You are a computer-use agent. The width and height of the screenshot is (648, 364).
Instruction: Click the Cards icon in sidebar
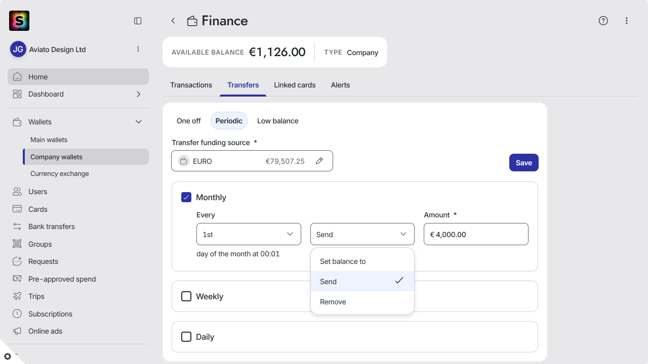[17, 209]
